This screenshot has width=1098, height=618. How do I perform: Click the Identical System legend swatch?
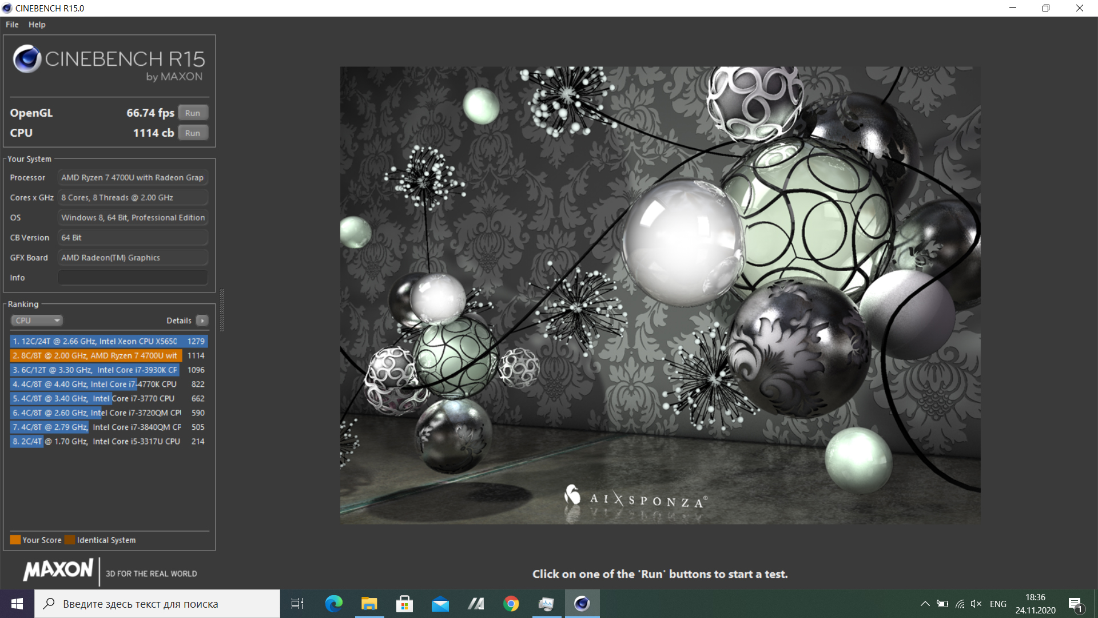click(x=70, y=540)
